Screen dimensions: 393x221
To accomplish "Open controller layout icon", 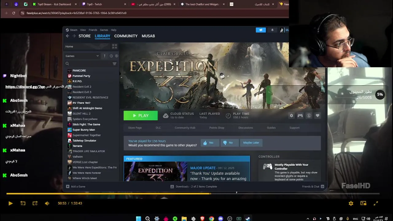I will point(300,116).
